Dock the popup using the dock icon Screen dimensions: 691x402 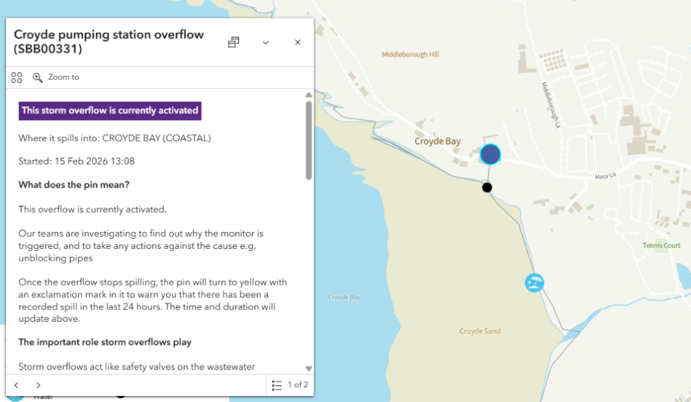click(233, 42)
